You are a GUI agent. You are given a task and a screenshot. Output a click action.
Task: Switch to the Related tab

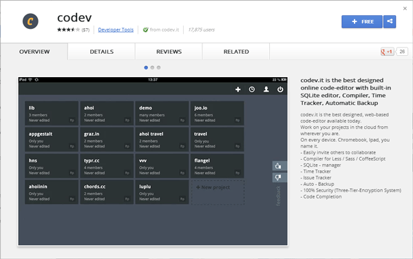coord(236,52)
